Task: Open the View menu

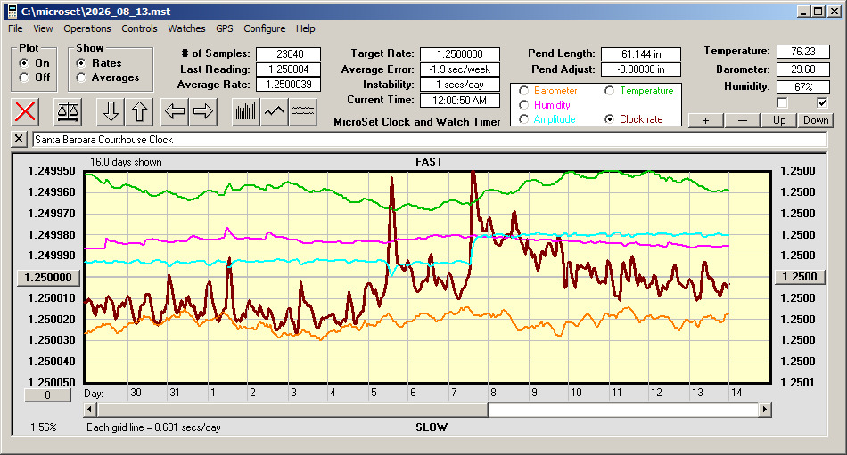Action: pos(43,28)
